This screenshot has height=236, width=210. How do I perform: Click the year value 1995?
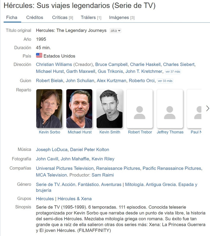[x=41, y=39]
